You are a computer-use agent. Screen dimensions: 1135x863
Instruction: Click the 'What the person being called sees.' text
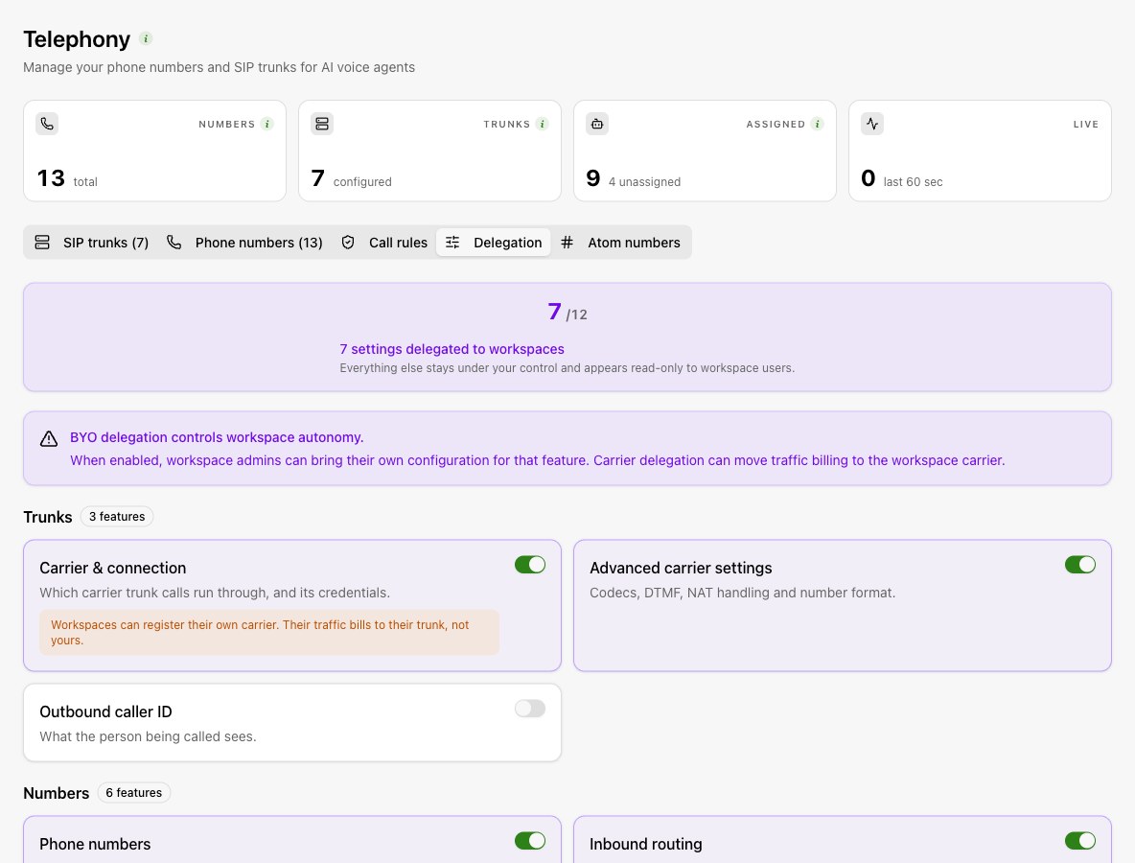coord(148,737)
